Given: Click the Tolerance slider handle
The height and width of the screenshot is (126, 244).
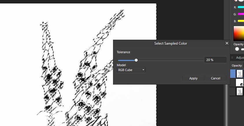Looking at the screenshot, I should [x=136, y=60].
